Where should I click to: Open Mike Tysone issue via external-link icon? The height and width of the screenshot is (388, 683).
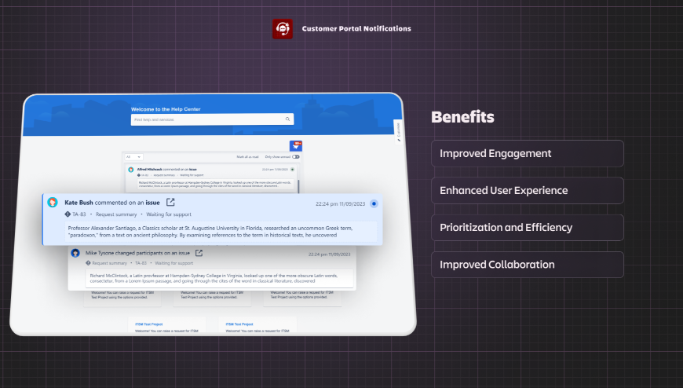click(199, 253)
